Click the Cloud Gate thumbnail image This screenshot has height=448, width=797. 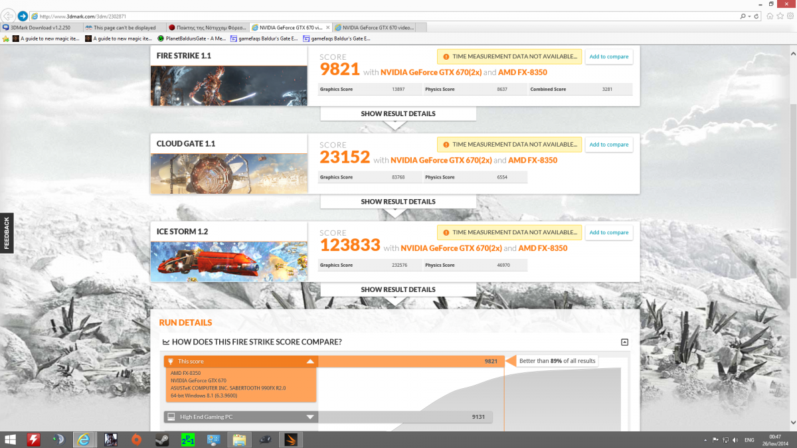click(x=229, y=174)
